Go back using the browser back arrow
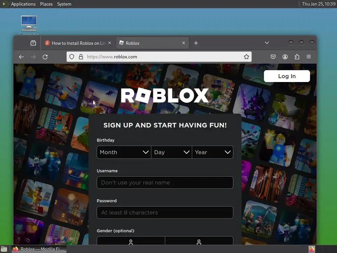The image size is (337, 253). point(21,57)
